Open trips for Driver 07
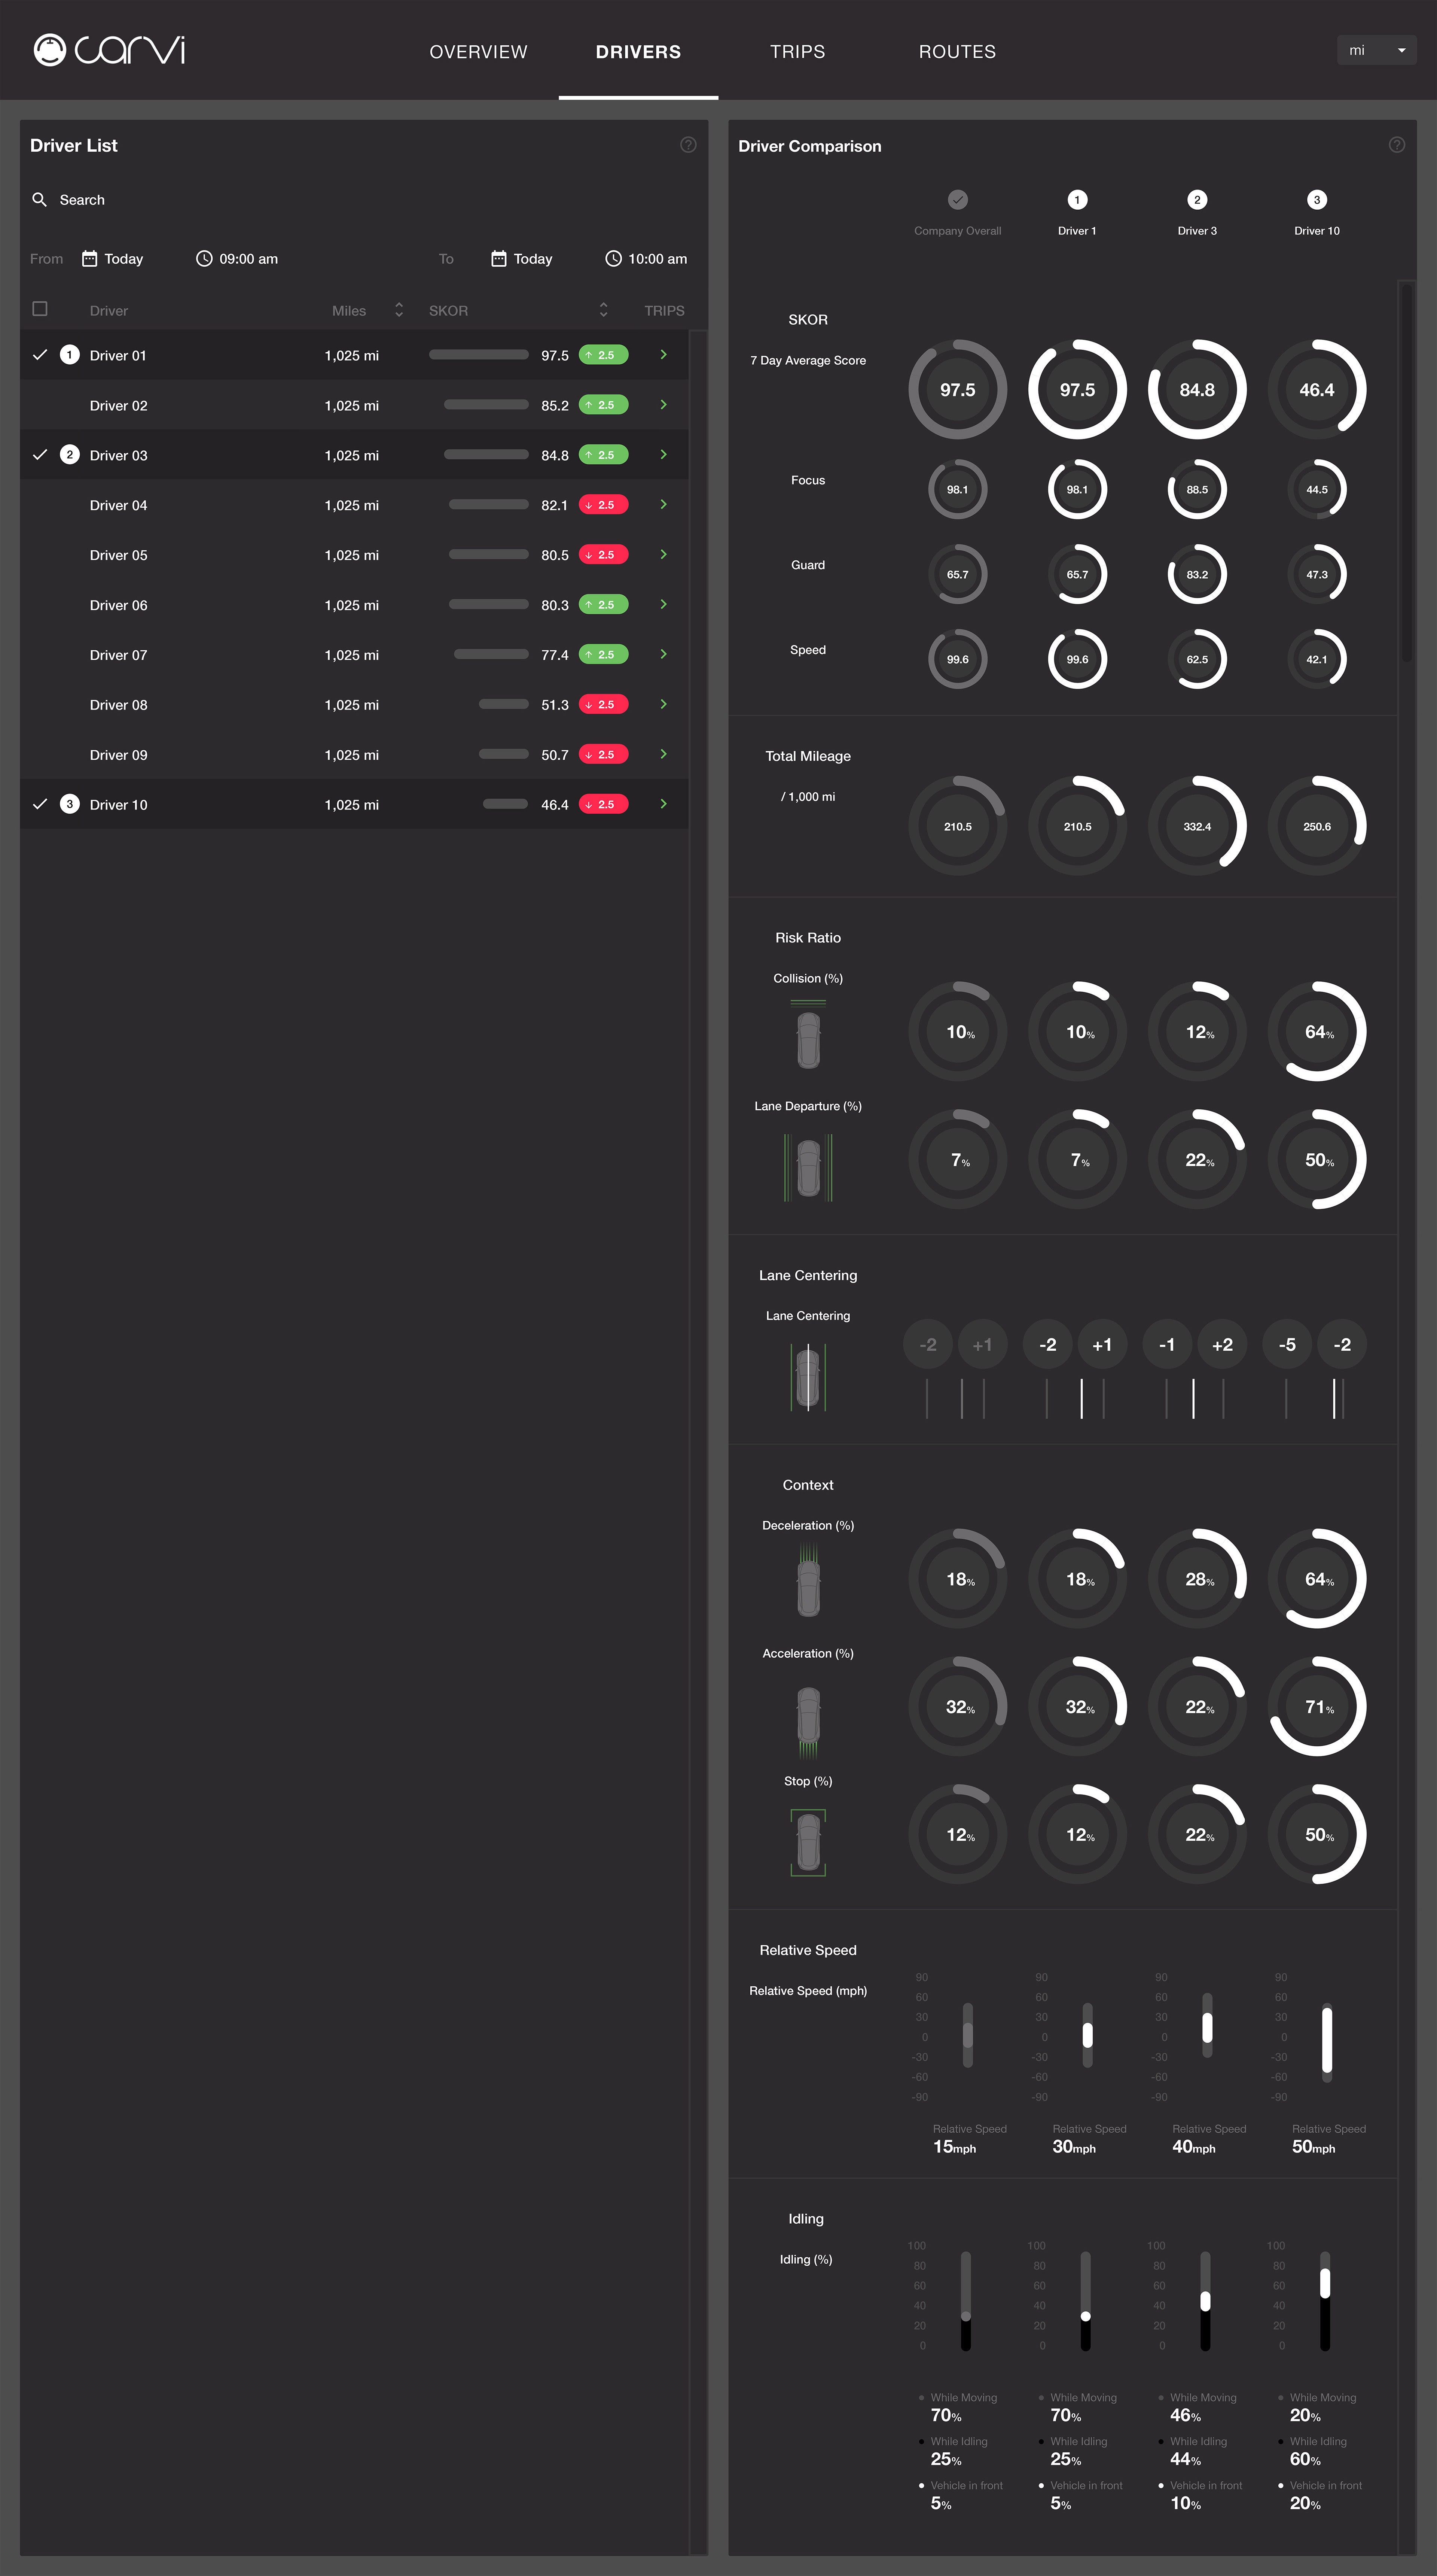The width and height of the screenshot is (1437, 2576). click(x=663, y=655)
